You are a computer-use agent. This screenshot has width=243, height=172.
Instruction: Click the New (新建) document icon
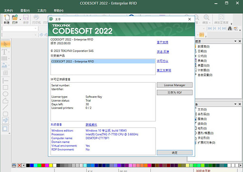pyautogui.click(x=6, y=18)
